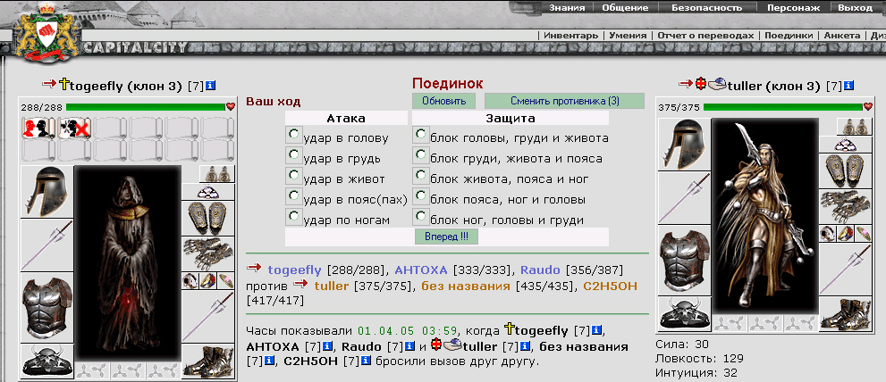Pick 'удар в пояс(пах)' attack radio

click(x=294, y=195)
